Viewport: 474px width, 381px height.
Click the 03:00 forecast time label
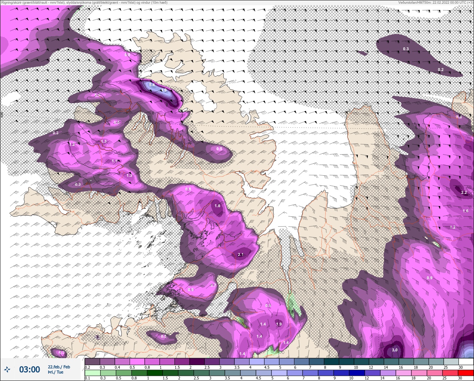30,370
